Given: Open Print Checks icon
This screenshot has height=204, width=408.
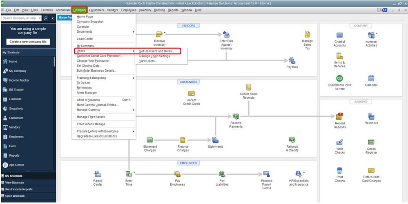Looking at the screenshot, I should (x=339, y=171).
